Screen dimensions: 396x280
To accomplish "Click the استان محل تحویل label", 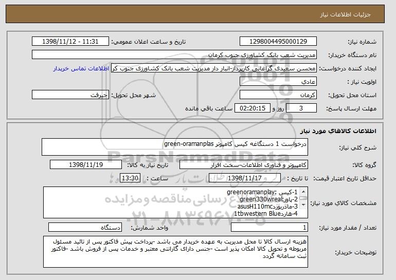I will (x=352, y=95).
